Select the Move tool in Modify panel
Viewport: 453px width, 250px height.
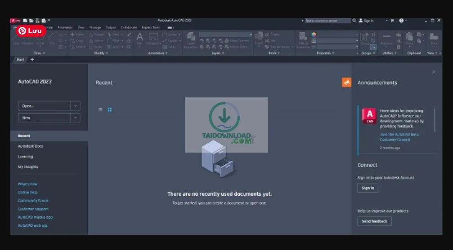click(77, 34)
